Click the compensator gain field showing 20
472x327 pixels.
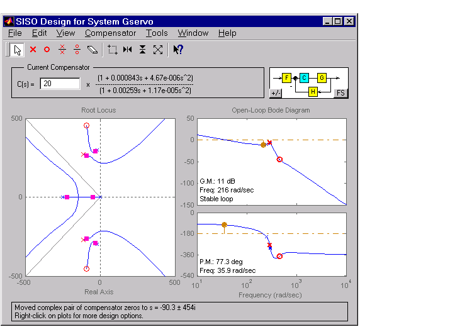coord(60,84)
